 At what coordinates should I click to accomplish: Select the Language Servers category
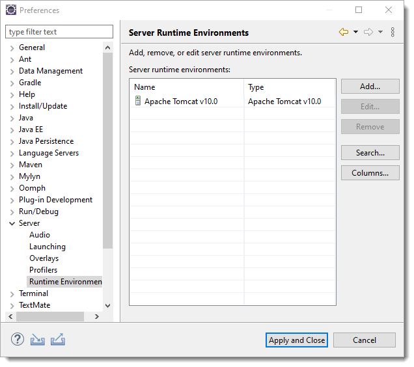click(x=49, y=153)
